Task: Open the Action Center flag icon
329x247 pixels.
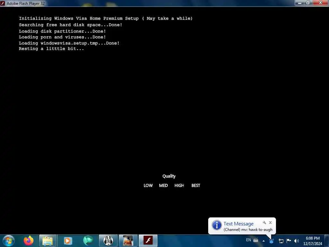Action: pos(289,241)
